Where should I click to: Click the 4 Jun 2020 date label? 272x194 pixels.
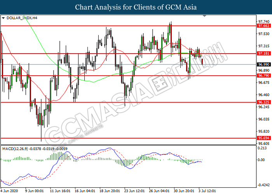click(x=9, y=191)
